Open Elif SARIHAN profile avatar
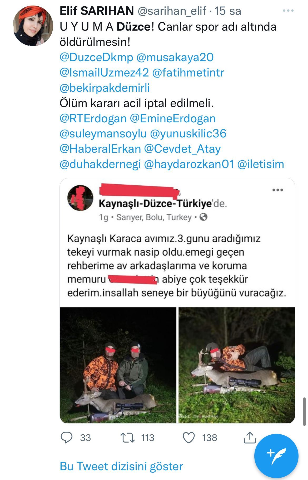Screen dimensions: 308x480 33,26
